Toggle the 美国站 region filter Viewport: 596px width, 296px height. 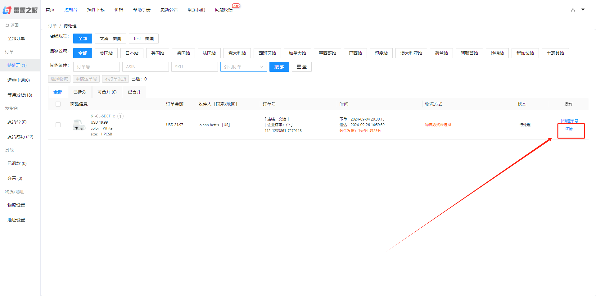(x=106, y=53)
